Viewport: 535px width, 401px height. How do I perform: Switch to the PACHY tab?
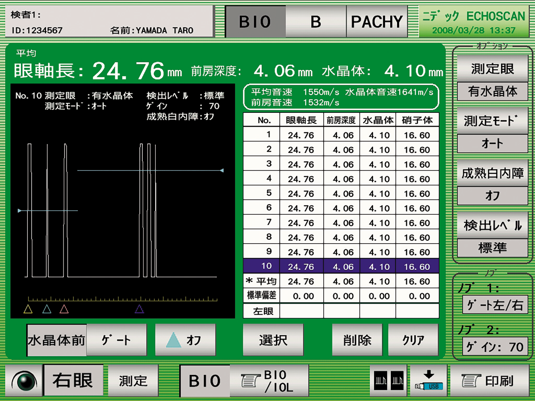pyautogui.click(x=377, y=21)
